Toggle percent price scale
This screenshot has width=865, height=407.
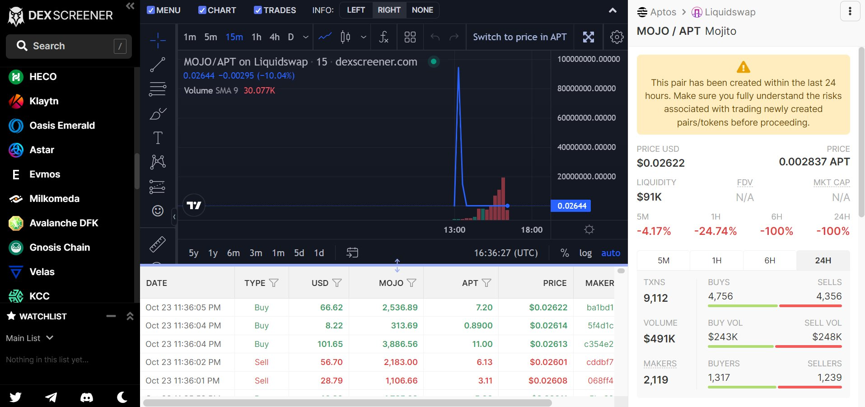(565, 253)
